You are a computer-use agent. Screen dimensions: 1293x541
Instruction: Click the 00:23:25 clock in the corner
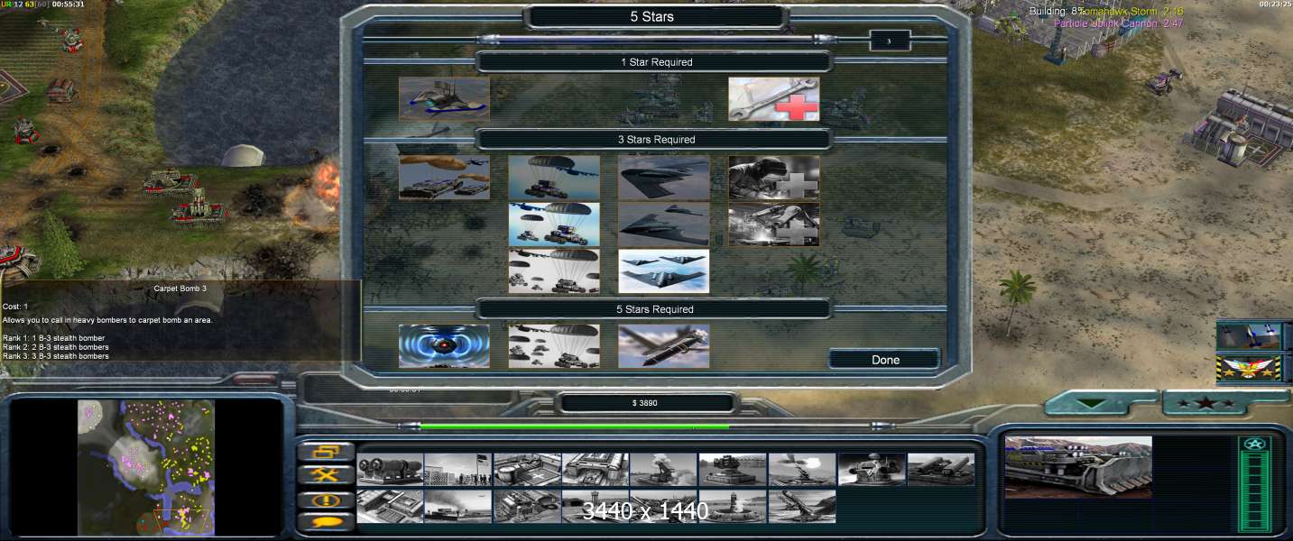point(1276,5)
